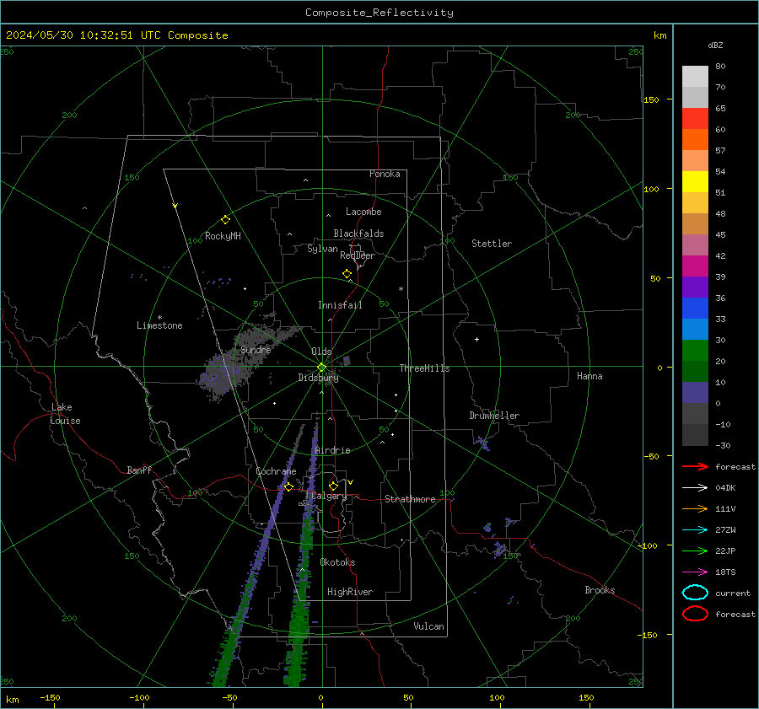Image resolution: width=759 pixels, height=709 pixels.
Task: Click the HighRiver label
Action: (350, 592)
